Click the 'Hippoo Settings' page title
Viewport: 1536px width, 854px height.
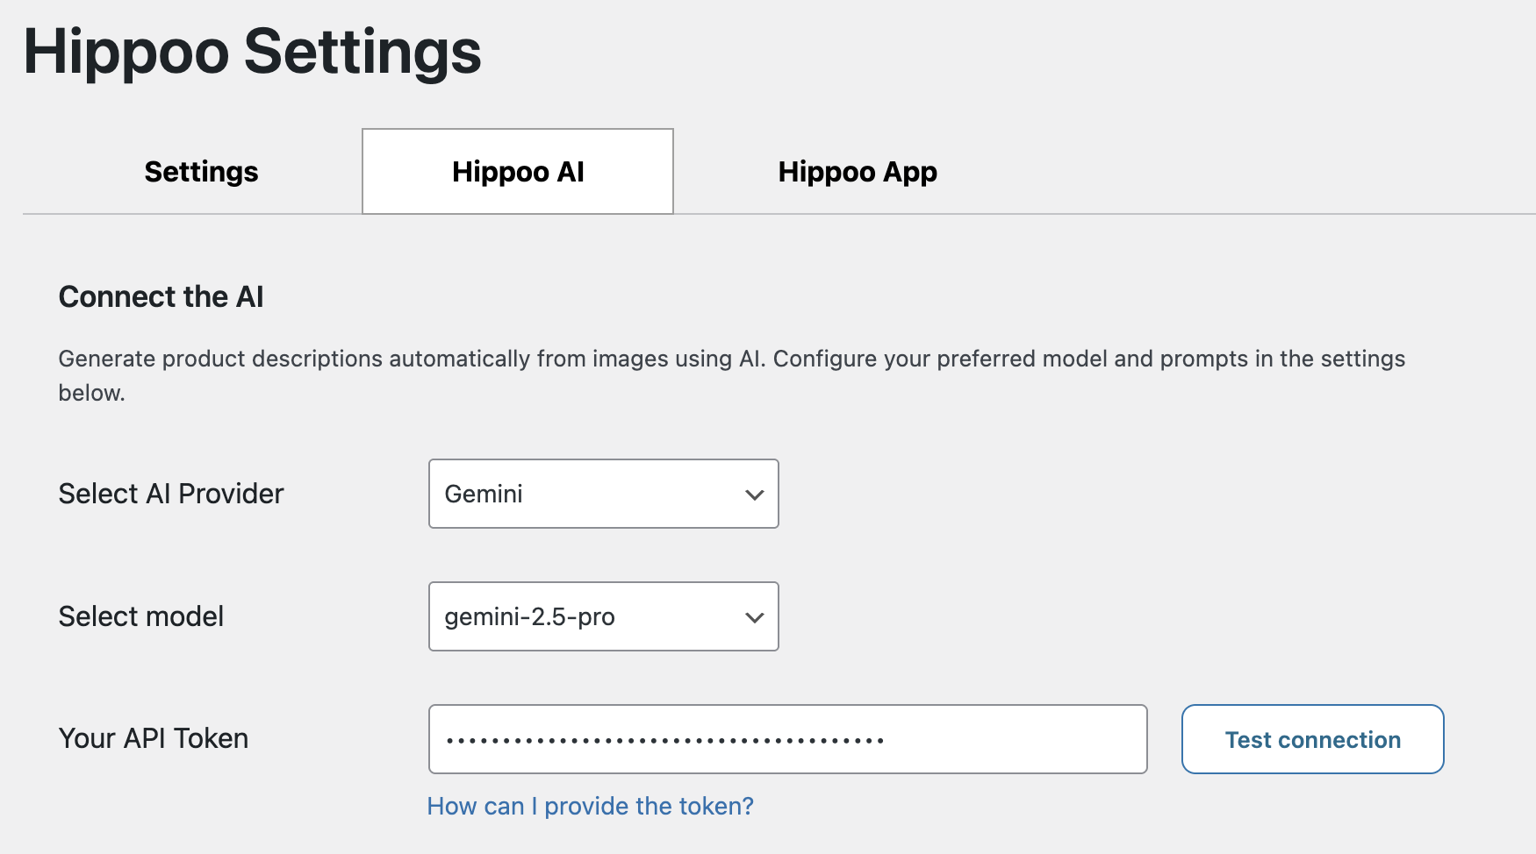click(x=253, y=52)
